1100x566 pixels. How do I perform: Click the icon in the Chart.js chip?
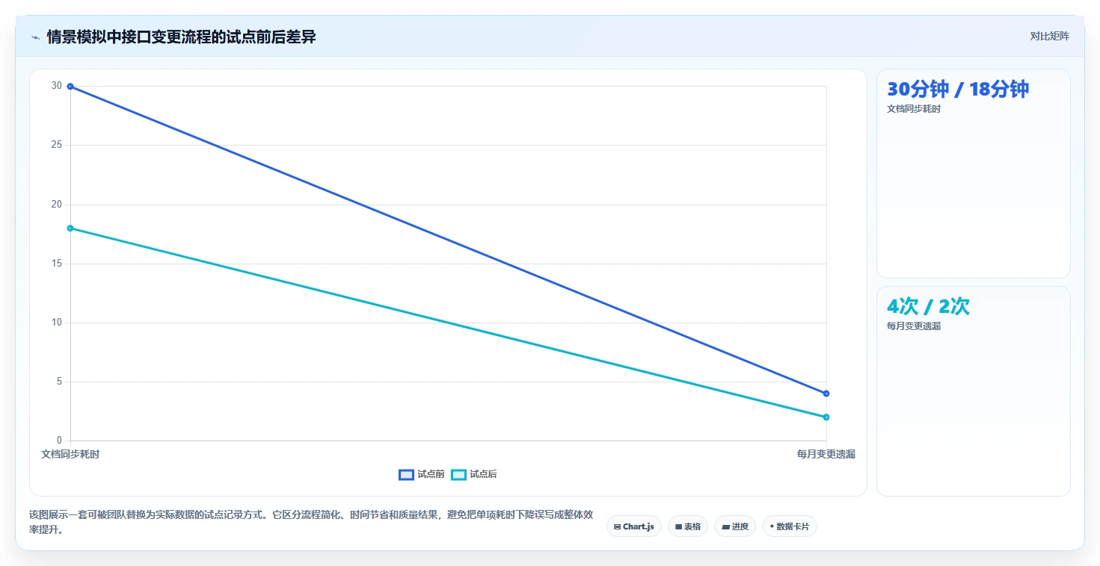(x=617, y=526)
